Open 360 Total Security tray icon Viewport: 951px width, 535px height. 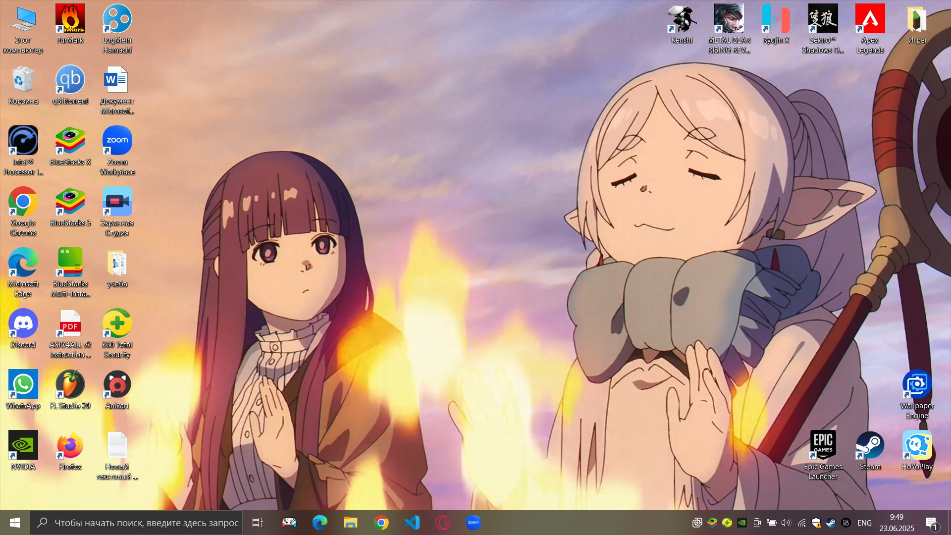(727, 523)
